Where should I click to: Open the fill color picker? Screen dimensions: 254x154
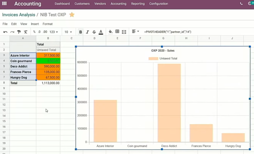click(111, 32)
